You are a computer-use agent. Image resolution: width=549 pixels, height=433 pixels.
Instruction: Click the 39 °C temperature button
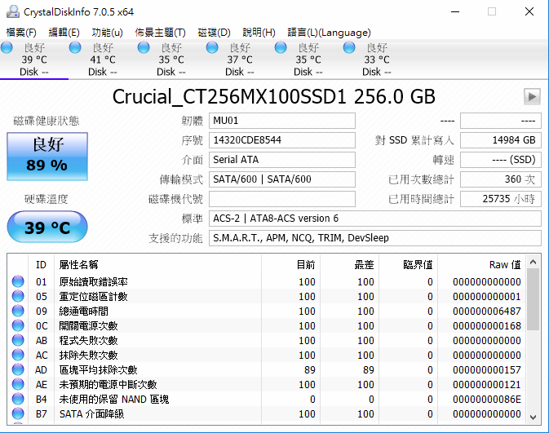pos(47,228)
